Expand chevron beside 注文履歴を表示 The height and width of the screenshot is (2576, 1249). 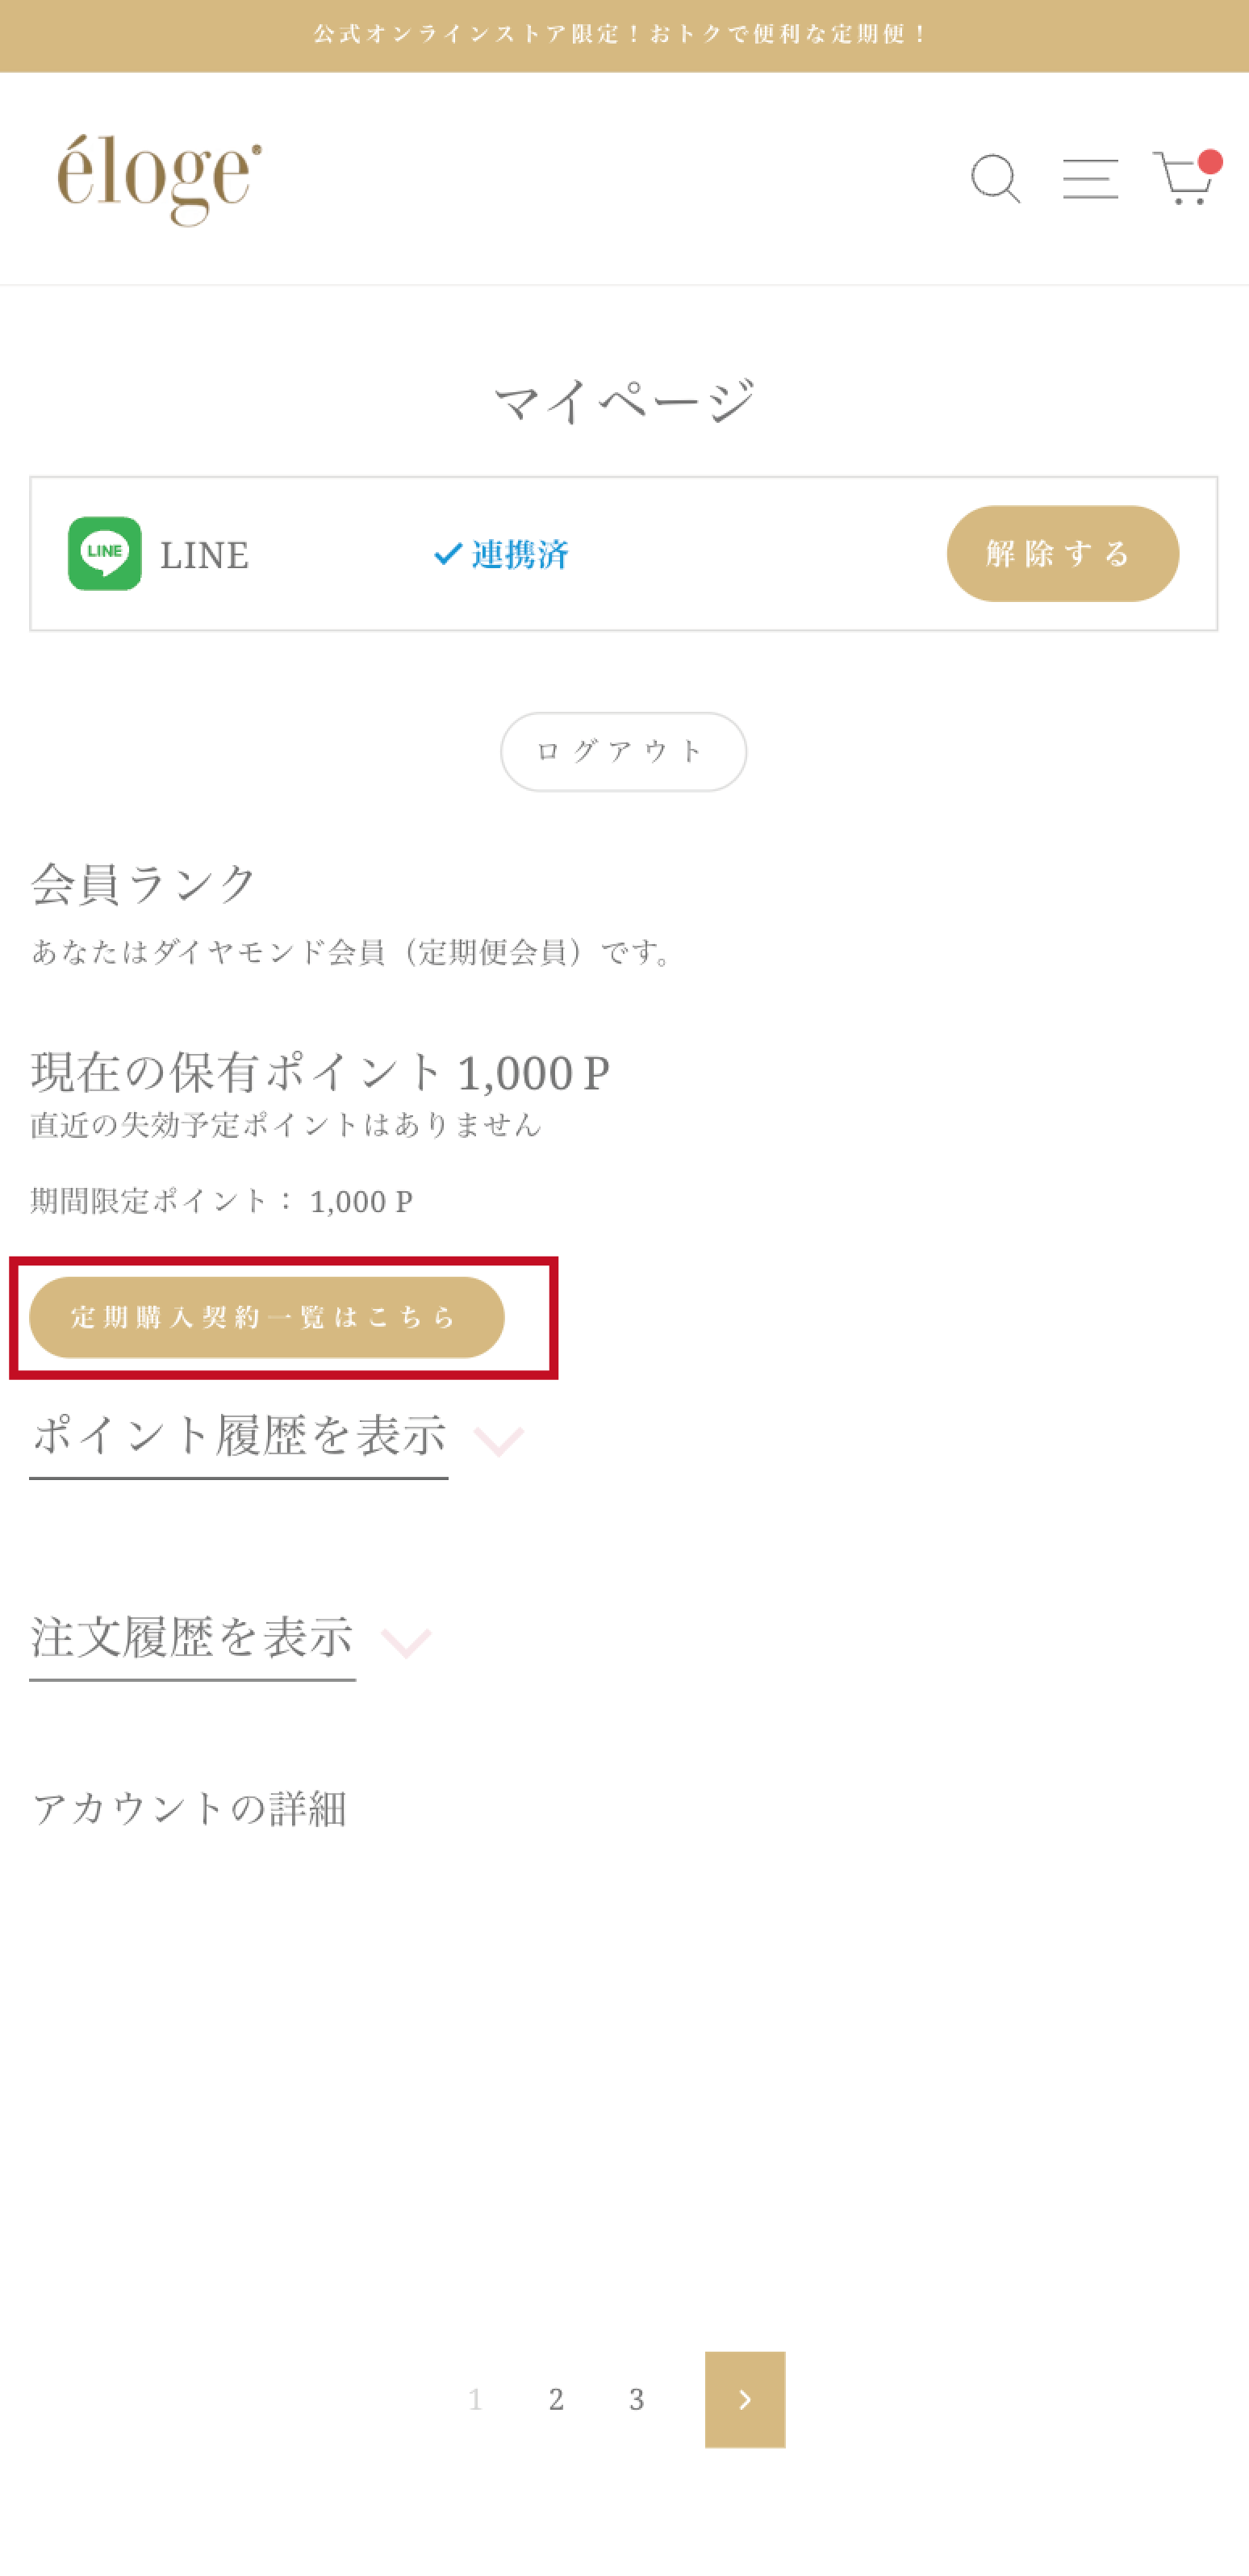coord(406,1642)
